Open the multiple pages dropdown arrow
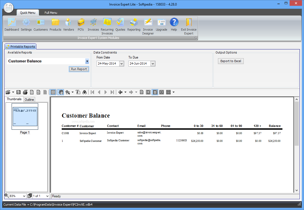Image resolution: width=304 pixels, height=210 pixels. (173, 92)
